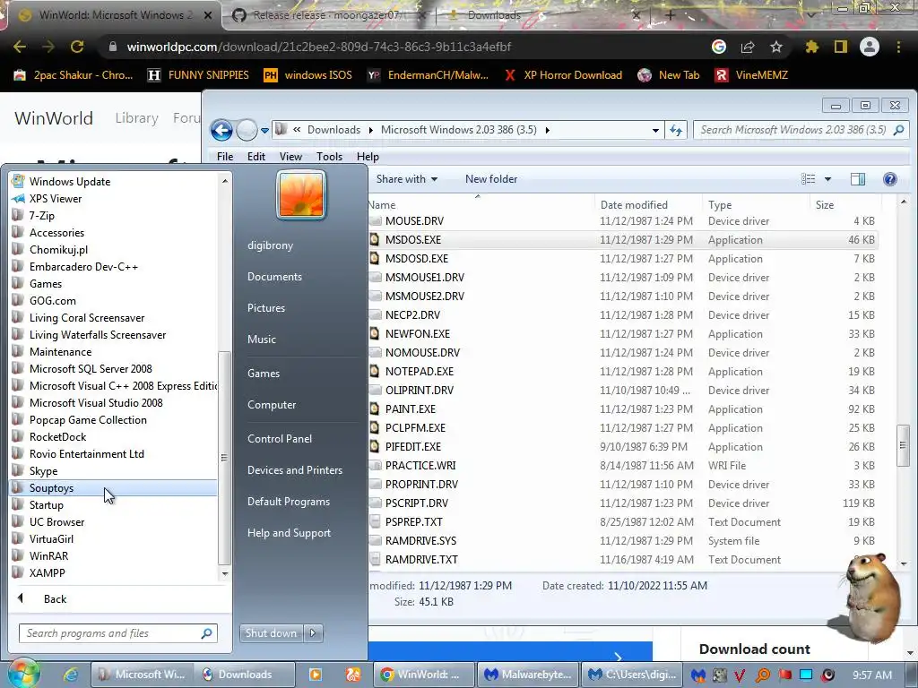Click Back in Start menu programs

[55, 599]
